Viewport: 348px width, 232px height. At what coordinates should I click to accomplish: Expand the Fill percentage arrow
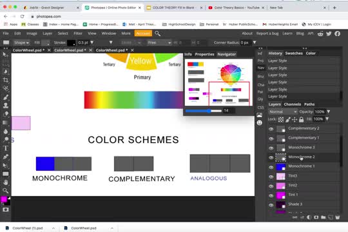point(327,119)
